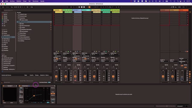Open the Opciones menu

coord(35,1)
